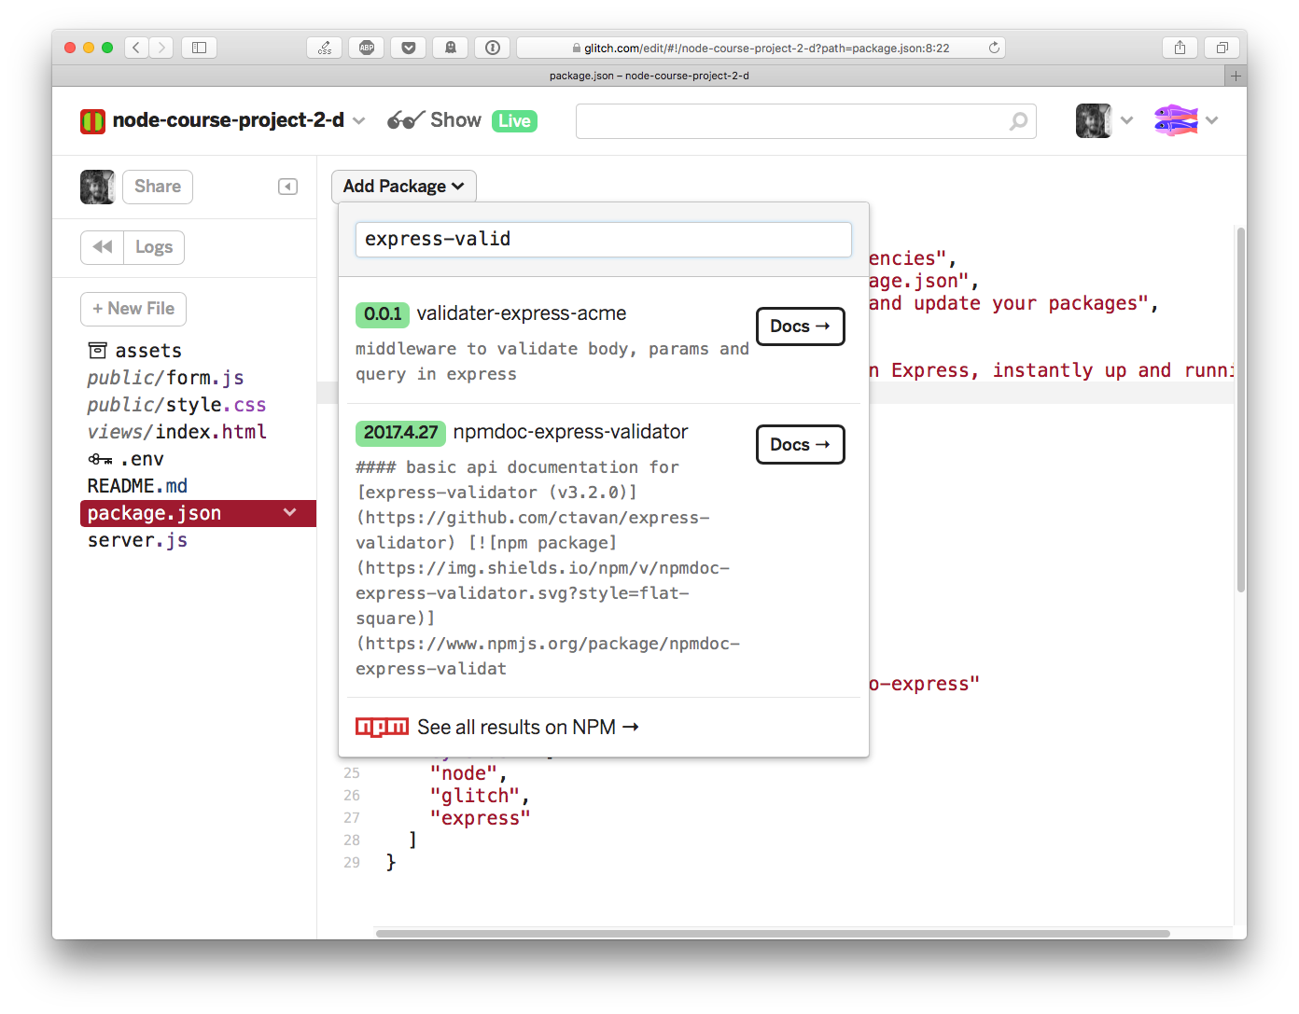
Task: Click the Safari address bar URL
Action: pos(767,48)
